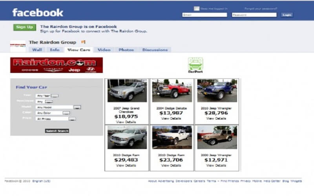Image resolution: width=314 pixels, height=196 pixels.
Task: View Details for the $28,796 Jeep Wrangler
Action: coord(216,119)
